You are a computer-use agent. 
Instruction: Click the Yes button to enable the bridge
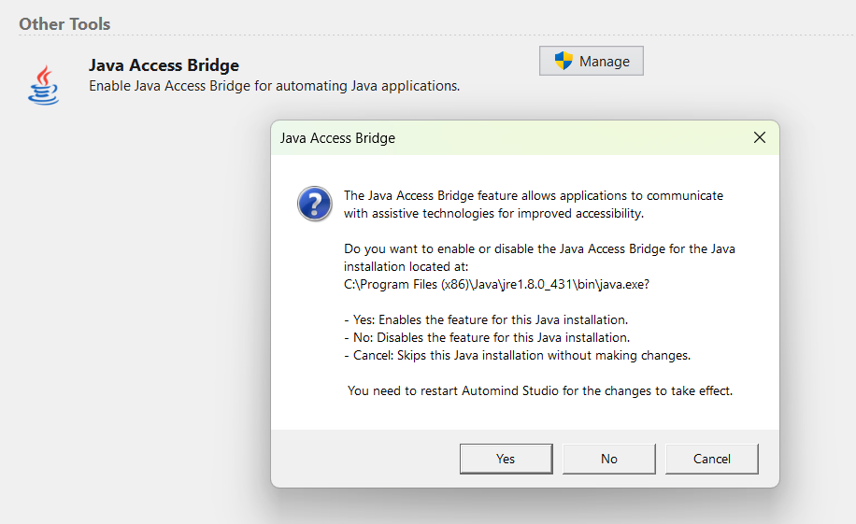[x=506, y=459]
